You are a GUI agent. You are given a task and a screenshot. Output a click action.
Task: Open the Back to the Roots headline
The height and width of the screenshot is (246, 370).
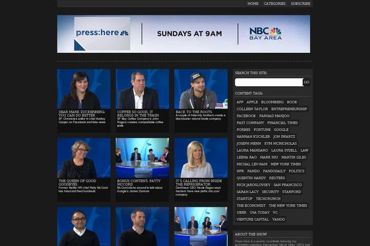tap(194, 112)
